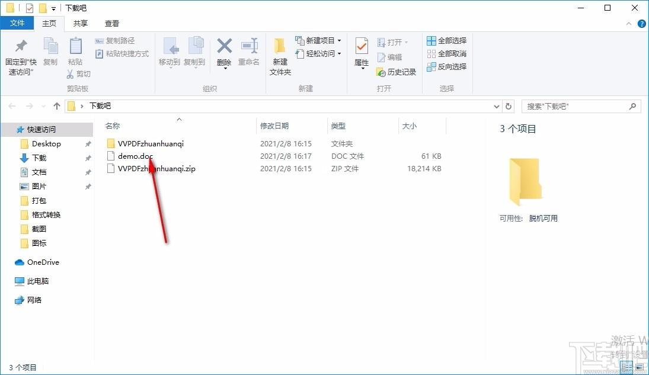Open the New item dropdown
Viewport: 649px width, 375px height.
coord(318,40)
